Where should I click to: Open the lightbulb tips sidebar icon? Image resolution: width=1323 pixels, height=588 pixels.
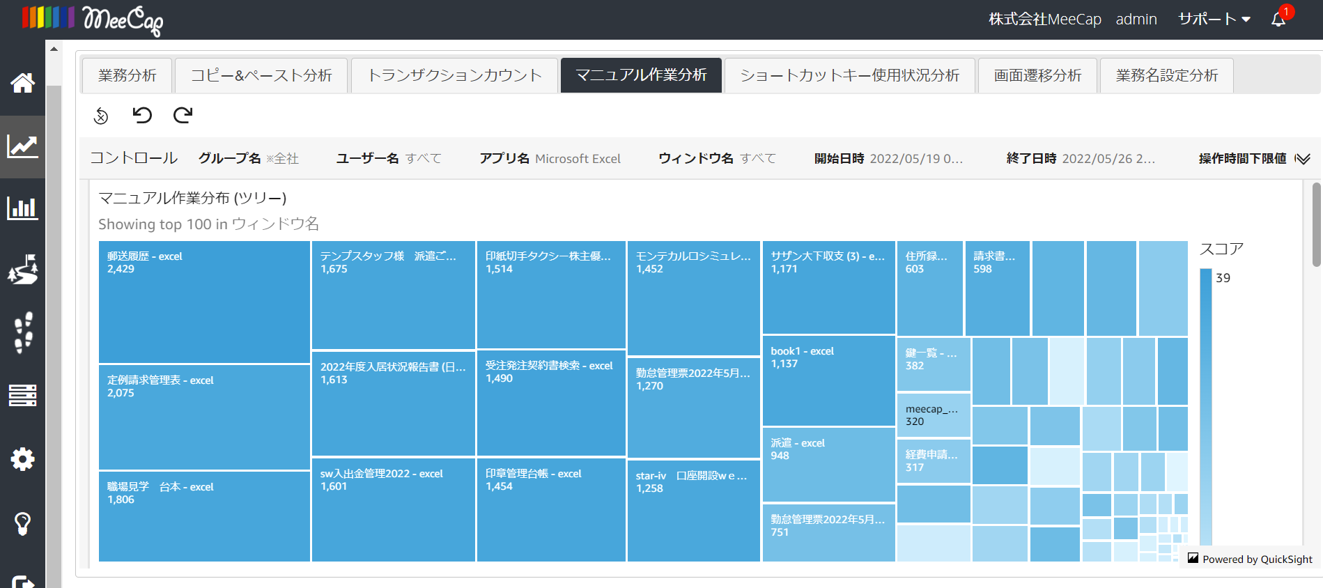[x=22, y=523]
